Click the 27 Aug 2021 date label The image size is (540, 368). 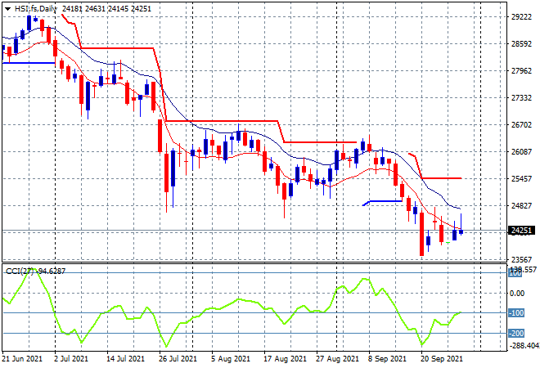pyautogui.click(x=337, y=359)
